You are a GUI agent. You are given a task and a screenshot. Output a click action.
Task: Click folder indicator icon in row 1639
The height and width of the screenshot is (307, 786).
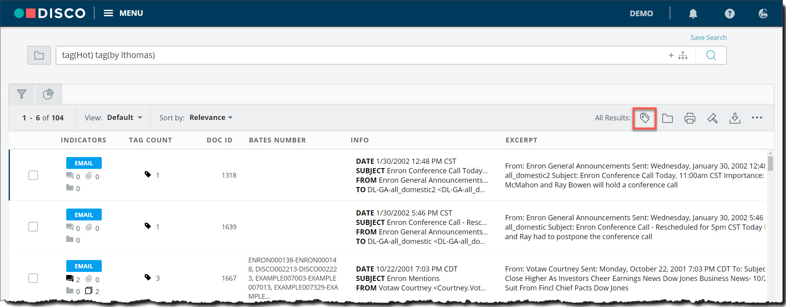(x=70, y=239)
